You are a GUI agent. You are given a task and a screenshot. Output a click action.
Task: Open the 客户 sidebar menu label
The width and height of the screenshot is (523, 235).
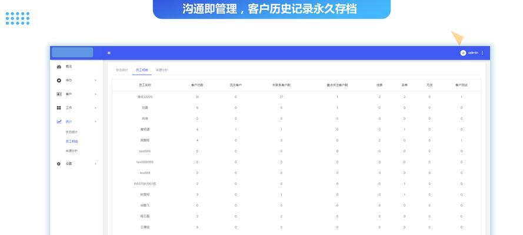(x=69, y=94)
